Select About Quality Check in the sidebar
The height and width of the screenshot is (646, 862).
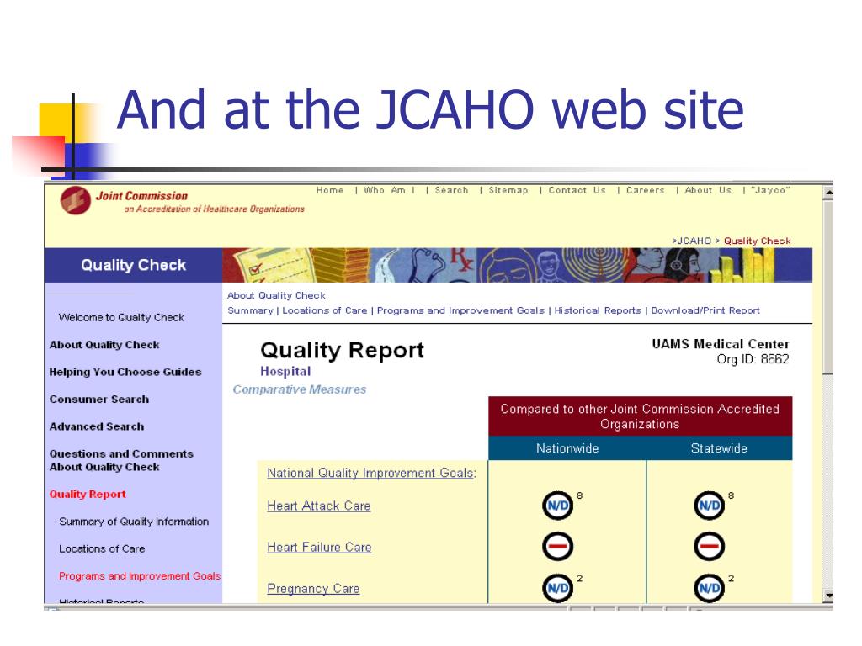coord(104,344)
